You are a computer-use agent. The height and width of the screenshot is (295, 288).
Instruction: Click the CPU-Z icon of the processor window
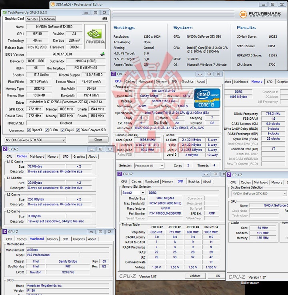tap(113, 74)
